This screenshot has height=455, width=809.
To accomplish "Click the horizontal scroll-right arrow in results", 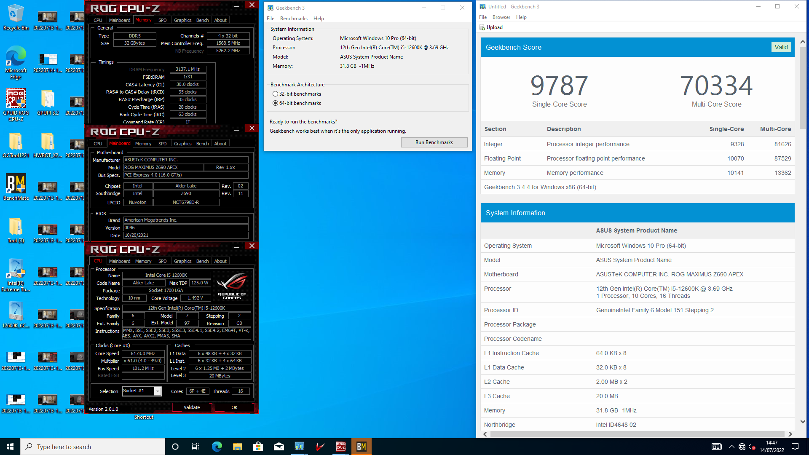I will coord(790,434).
